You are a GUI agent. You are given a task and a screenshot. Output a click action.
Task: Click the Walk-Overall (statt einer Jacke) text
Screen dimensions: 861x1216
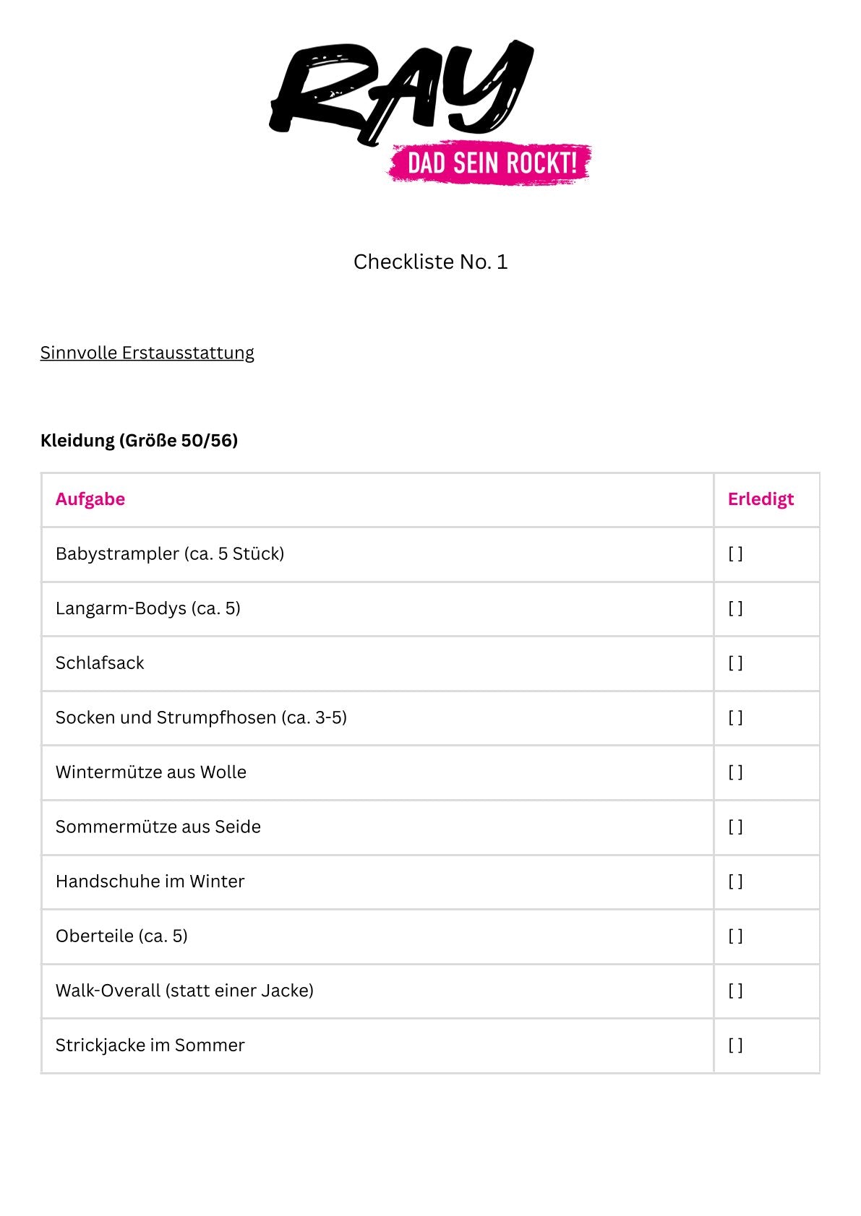[x=184, y=991]
